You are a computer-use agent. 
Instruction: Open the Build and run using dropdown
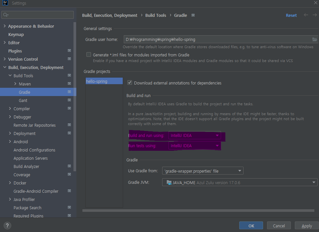click(195, 135)
